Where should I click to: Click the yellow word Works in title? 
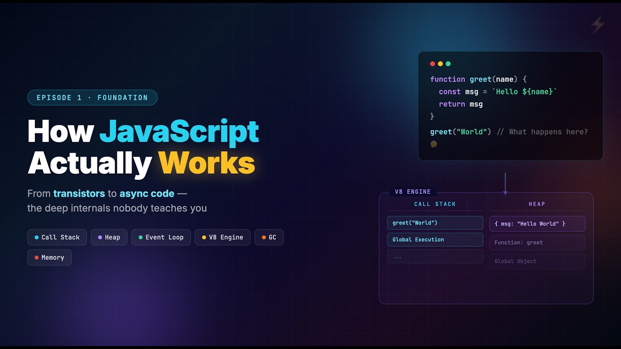(207, 163)
